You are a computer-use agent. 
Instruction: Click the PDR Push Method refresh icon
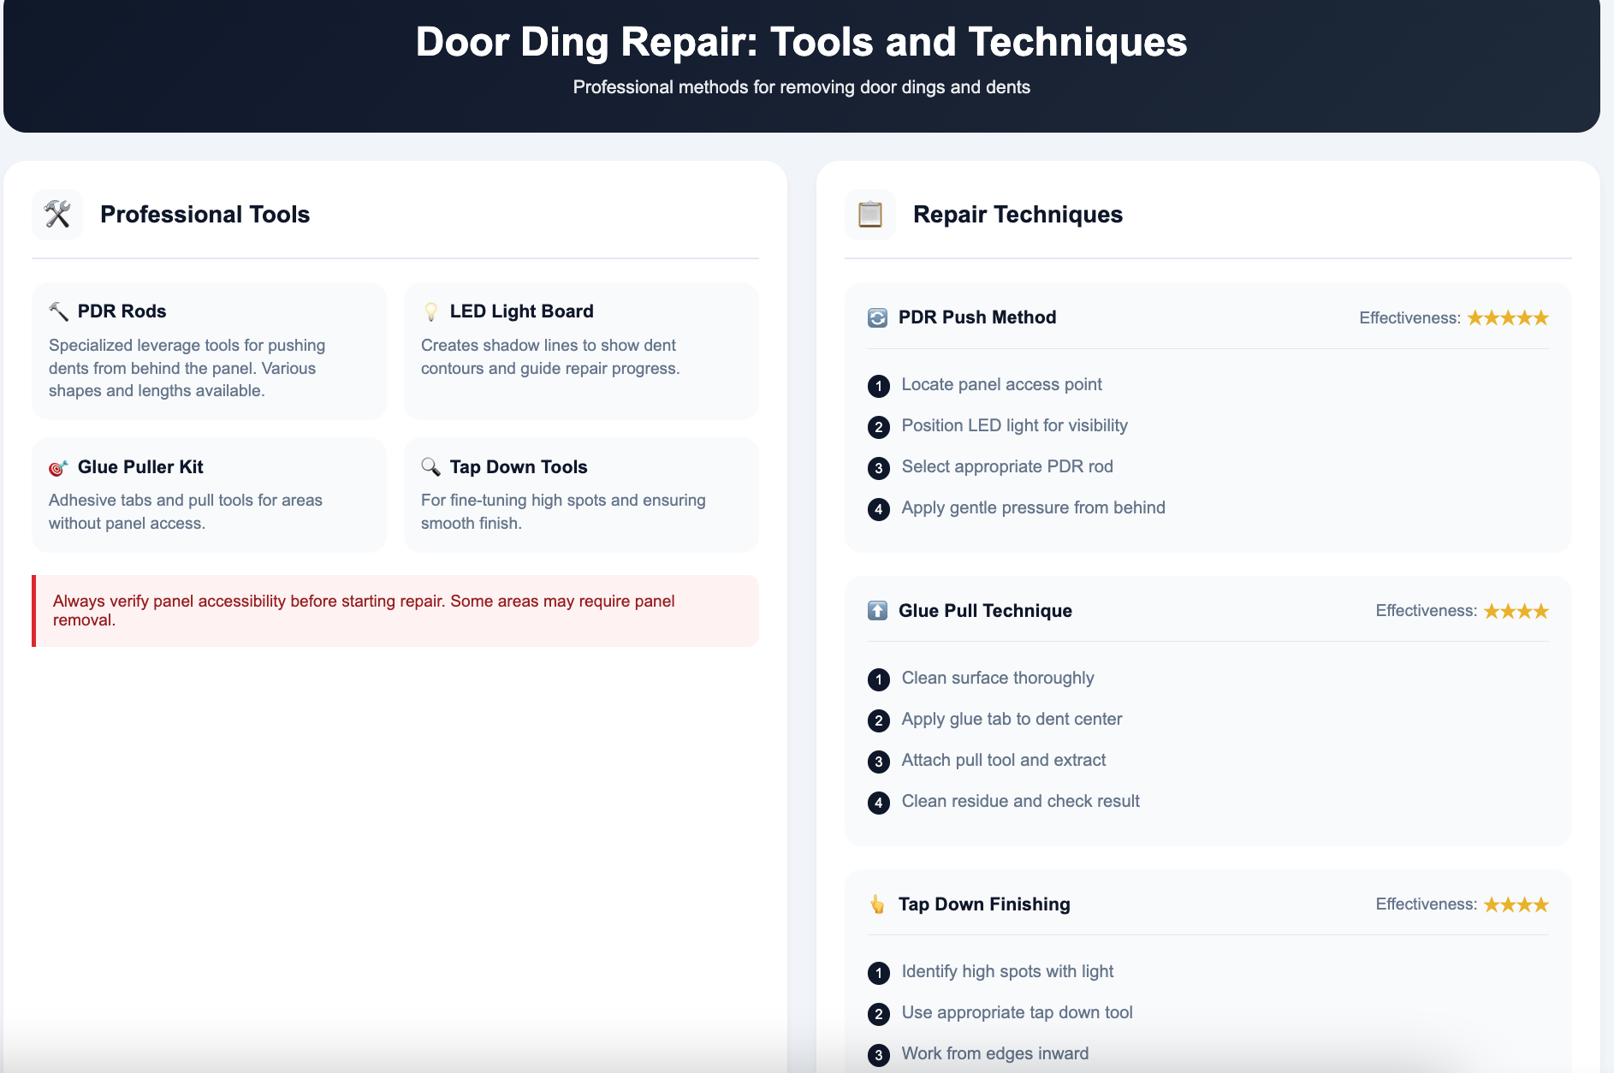877,317
